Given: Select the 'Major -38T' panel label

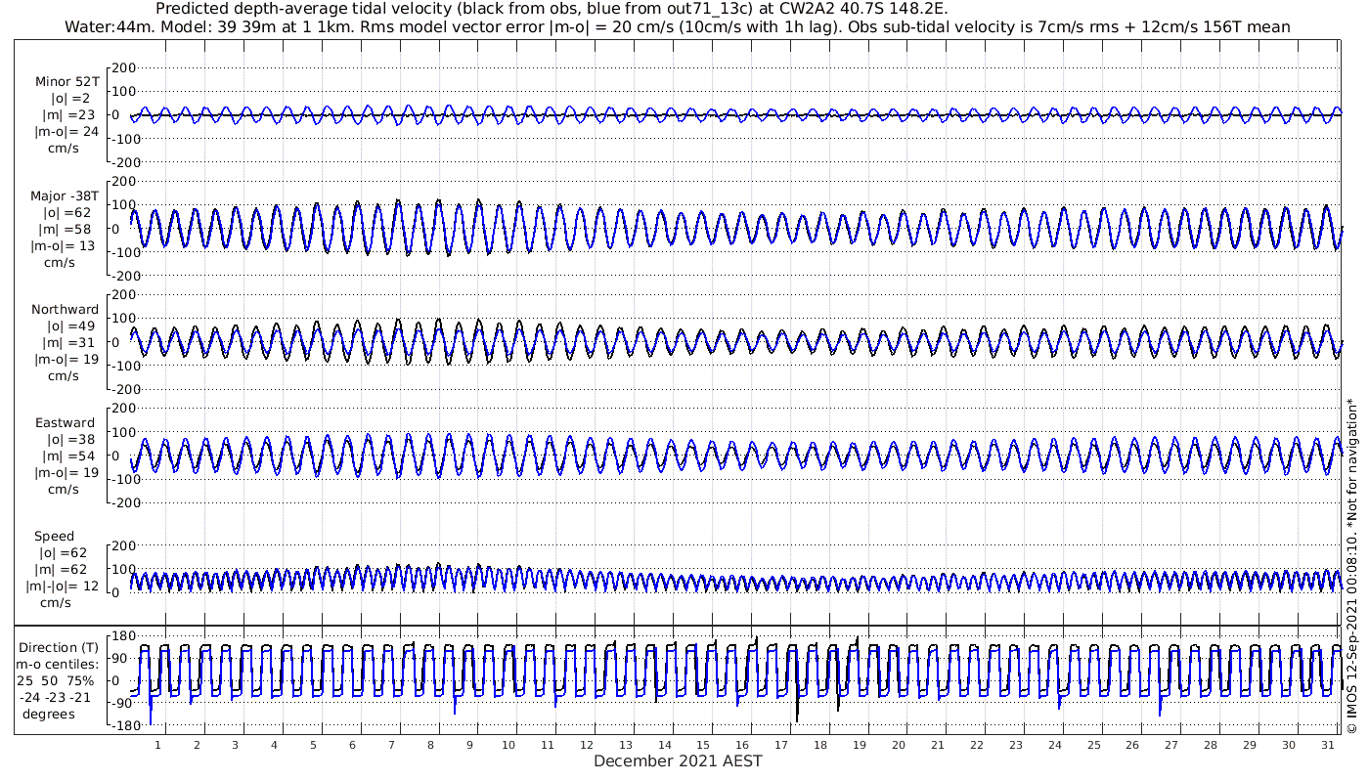Looking at the screenshot, I should pos(65,195).
